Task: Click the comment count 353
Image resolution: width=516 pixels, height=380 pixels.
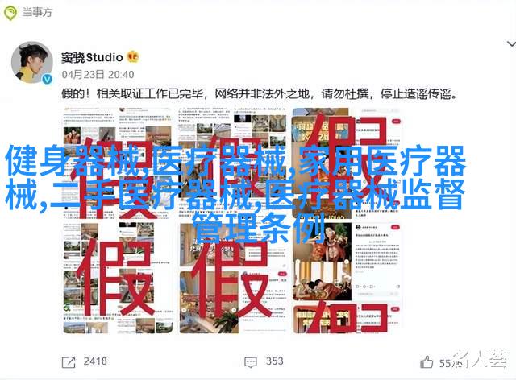Action: (x=275, y=361)
